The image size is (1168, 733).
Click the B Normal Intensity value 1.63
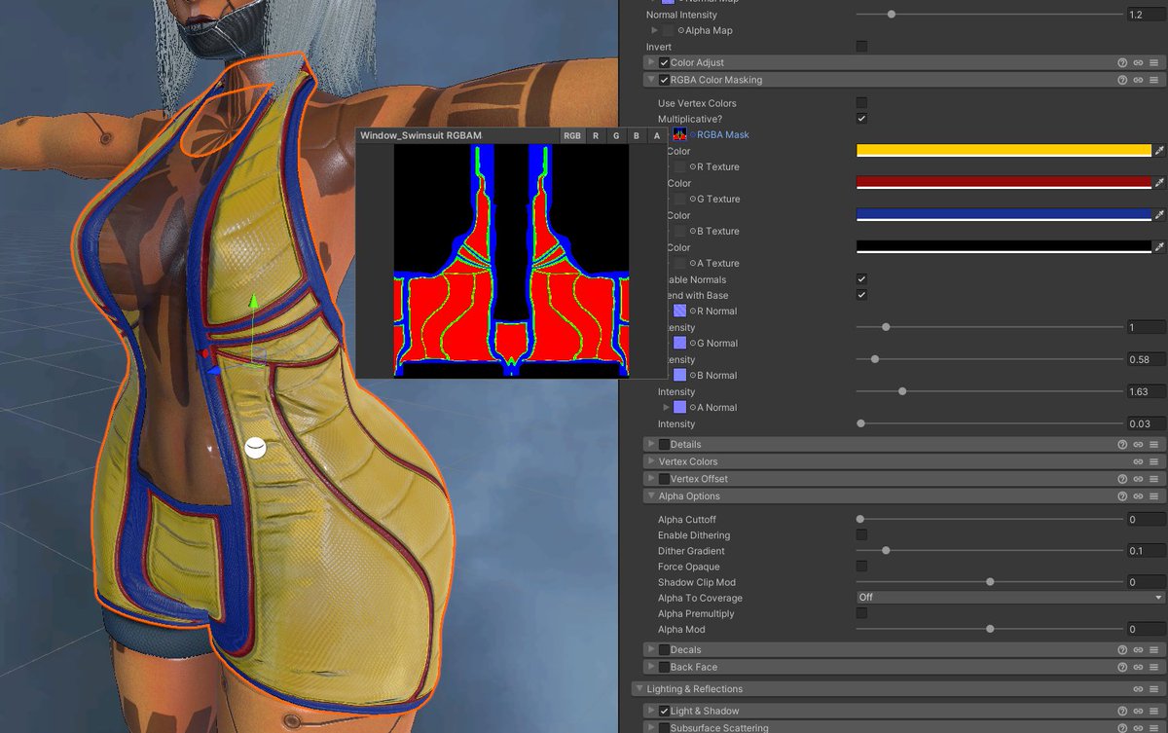(x=1146, y=391)
